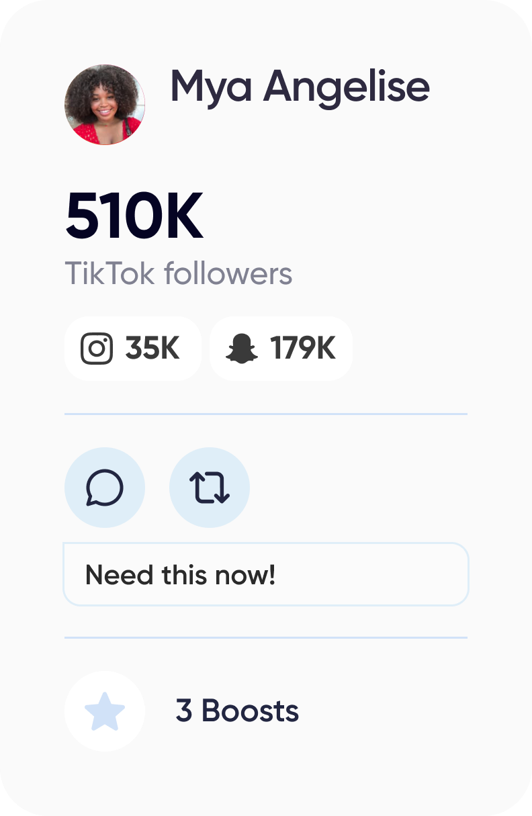Select the repost arrows icon
The width and height of the screenshot is (532, 816).
click(210, 488)
